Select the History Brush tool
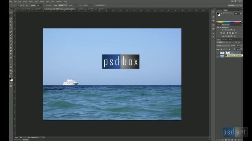Image resolution: width=252 pixels, height=141 pixels. pos(11,42)
